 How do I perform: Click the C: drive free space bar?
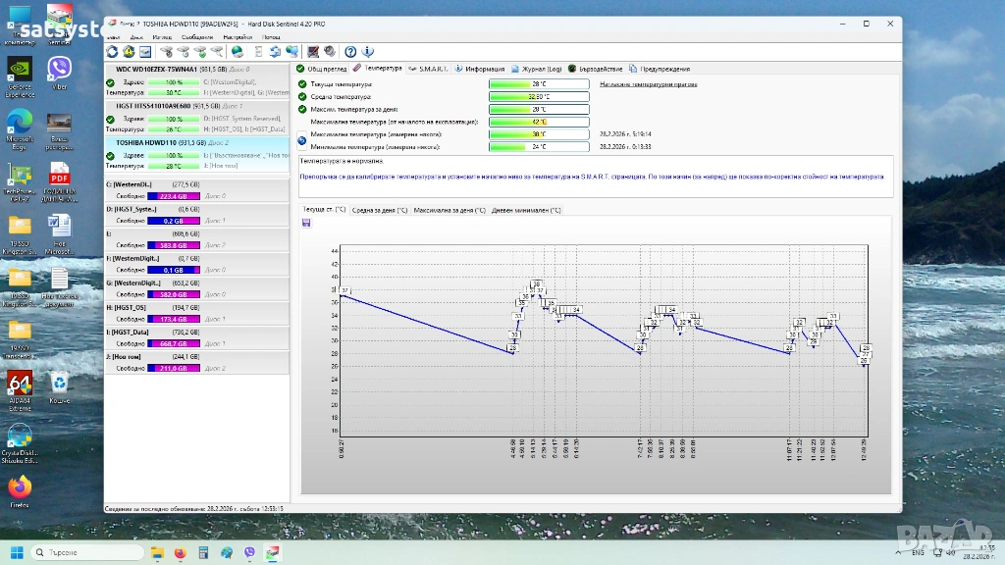tap(174, 196)
